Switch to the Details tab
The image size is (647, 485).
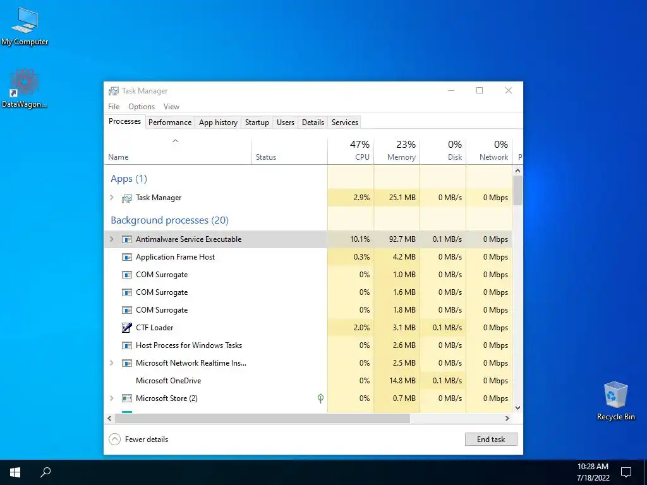point(313,123)
